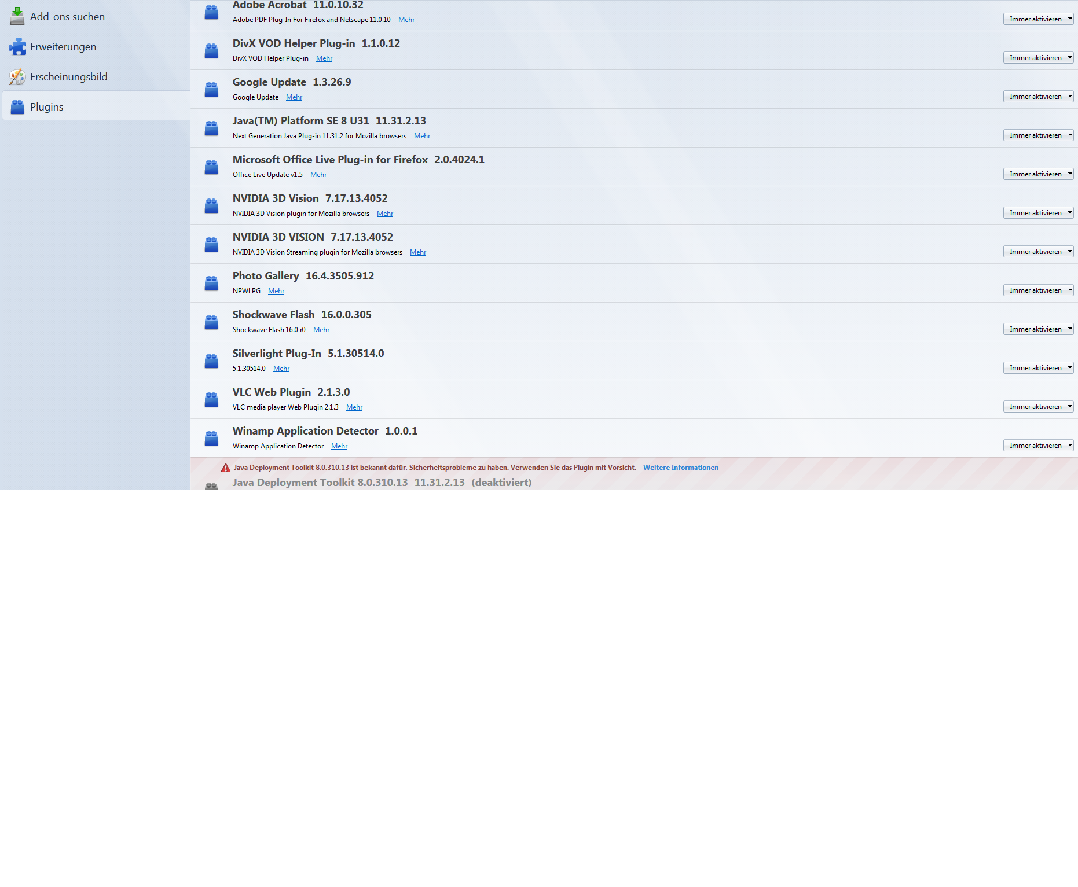Click the Microsoft Office Live plugin icon
1078x887 pixels.
211,167
